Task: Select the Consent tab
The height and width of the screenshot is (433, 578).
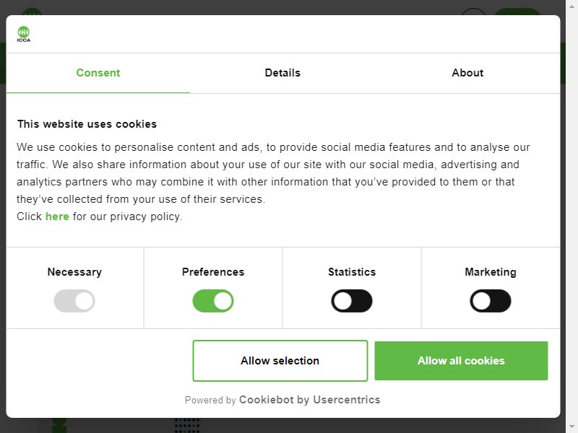Action: pos(98,73)
